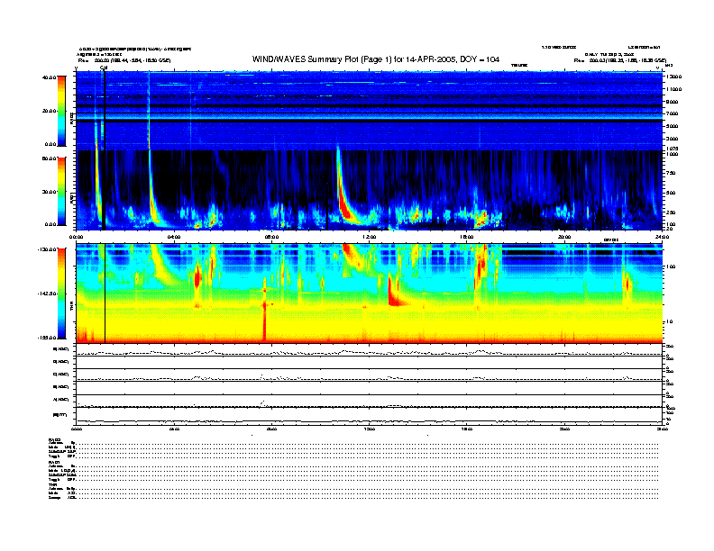Click the 04:00 tick below the middle spectrogram
The width and height of the screenshot is (714, 551).
[174, 237]
